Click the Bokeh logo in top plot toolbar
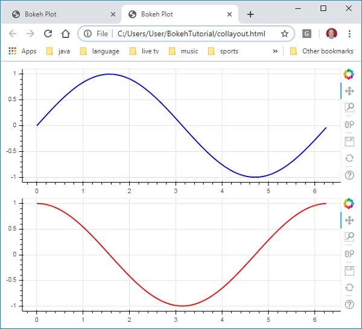The height and width of the screenshot is (329, 362). 349,74
